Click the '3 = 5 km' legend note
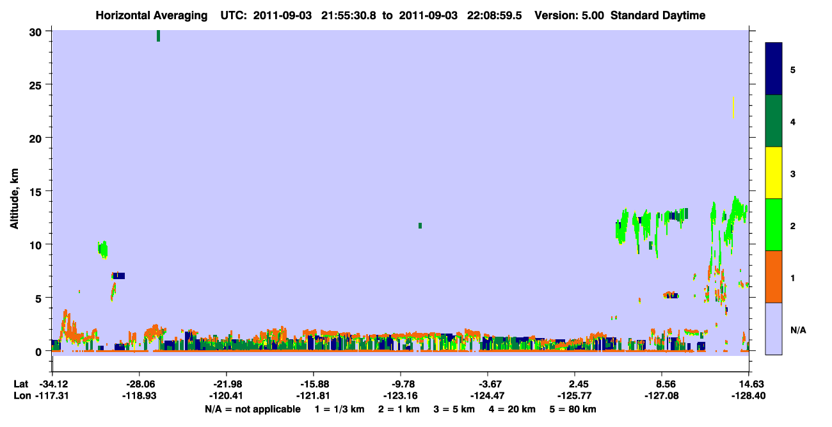Screen dimensions: 832x427 [454, 409]
